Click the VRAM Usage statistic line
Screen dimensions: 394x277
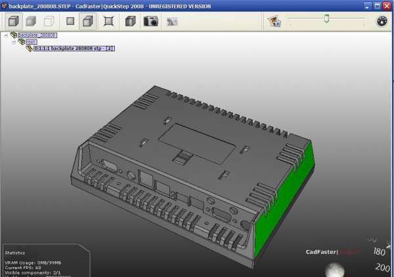point(33,263)
